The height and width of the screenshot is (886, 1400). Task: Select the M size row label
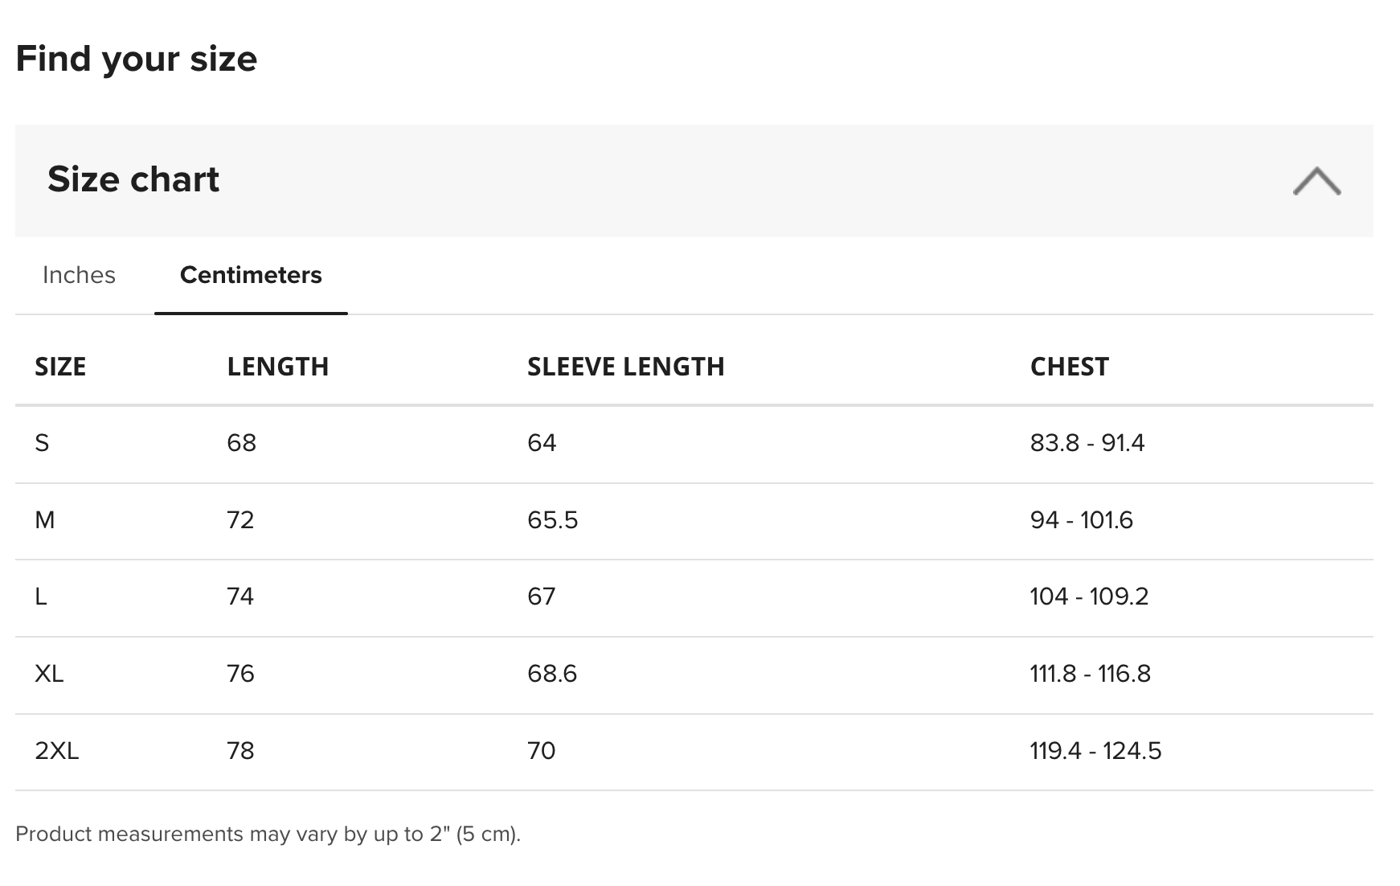pyautogui.click(x=45, y=520)
